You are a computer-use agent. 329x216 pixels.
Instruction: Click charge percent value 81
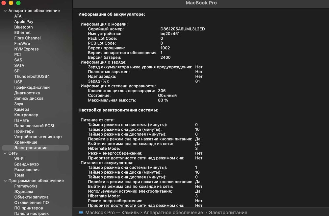197,81
